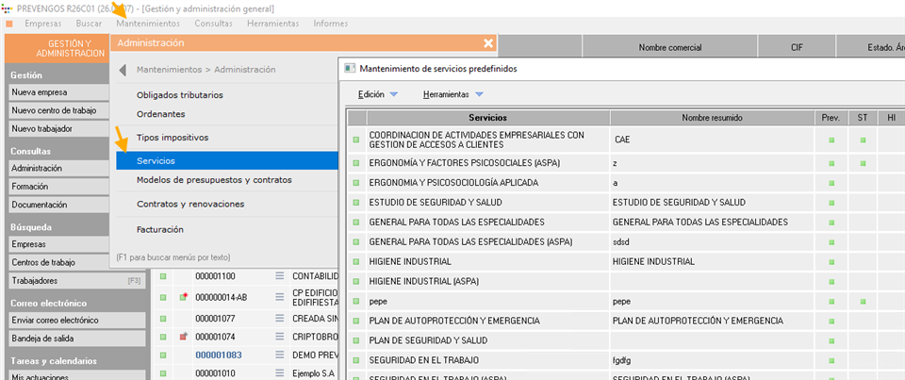Image resolution: width=905 pixels, height=380 pixels.
Task: Click the hamburger icon in row 000001100
Action: 279,276
